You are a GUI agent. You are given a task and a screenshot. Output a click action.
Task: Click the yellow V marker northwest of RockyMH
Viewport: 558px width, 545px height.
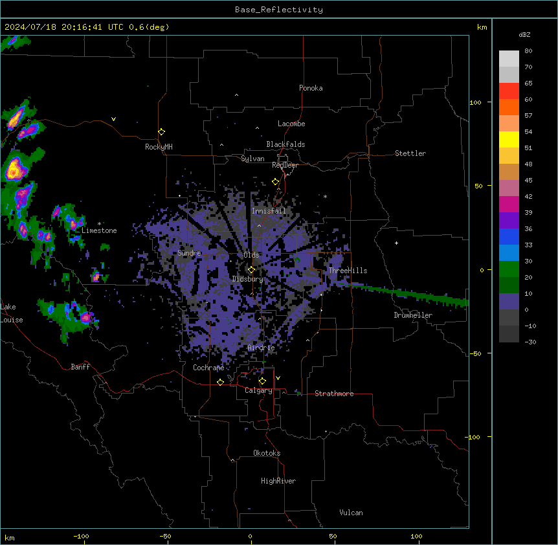point(113,119)
